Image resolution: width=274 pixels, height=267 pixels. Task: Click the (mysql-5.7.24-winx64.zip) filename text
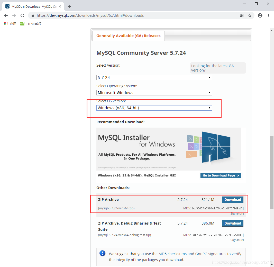click(116, 208)
